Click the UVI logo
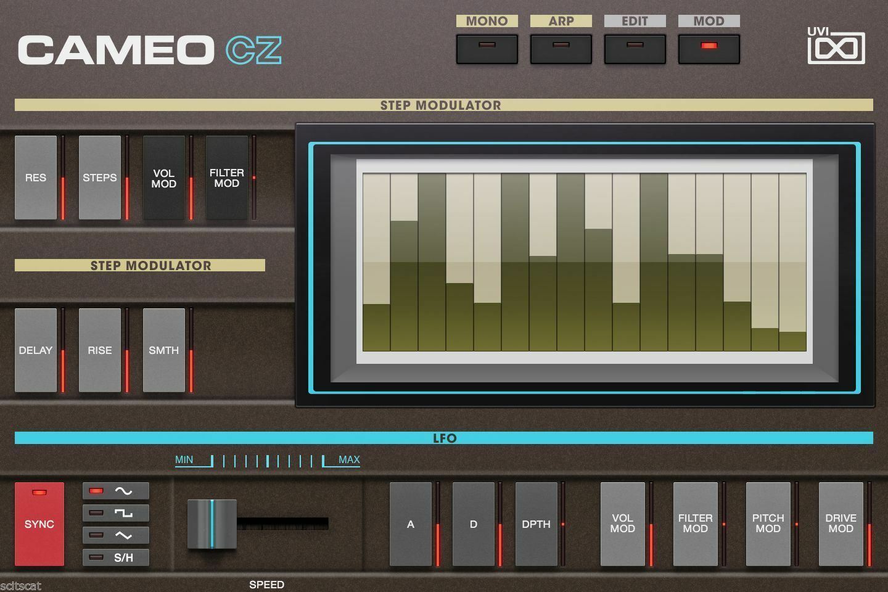Image resolution: width=888 pixels, height=592 pixels. (x=836, y=46)
